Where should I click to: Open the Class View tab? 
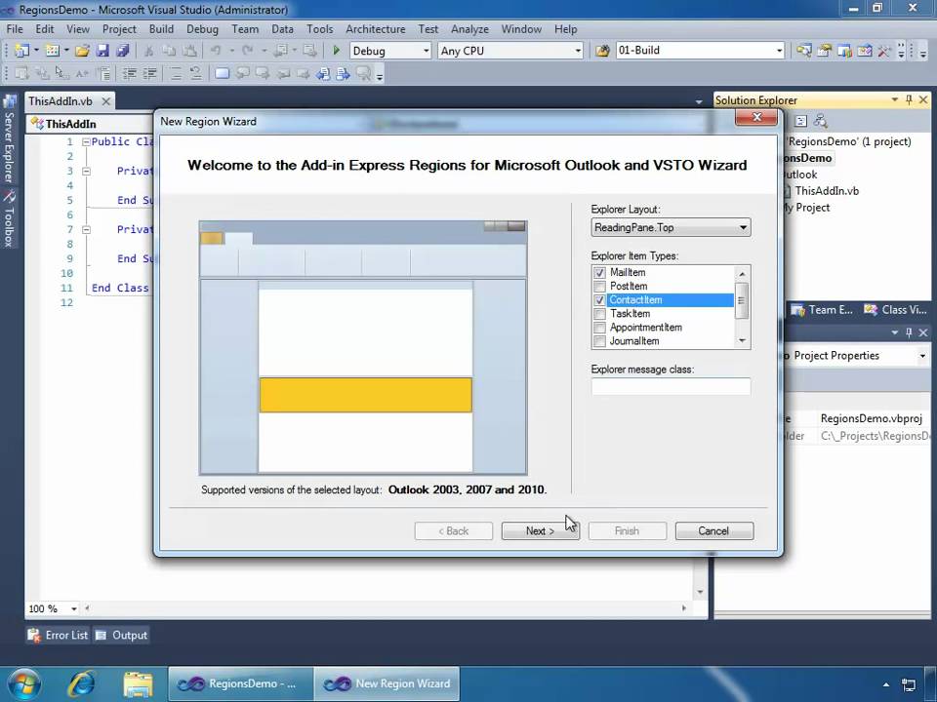pos(896,310)
